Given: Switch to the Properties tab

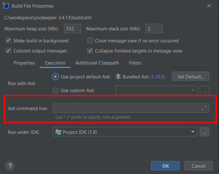Looking at the screenshot, I should pos(24,63).
